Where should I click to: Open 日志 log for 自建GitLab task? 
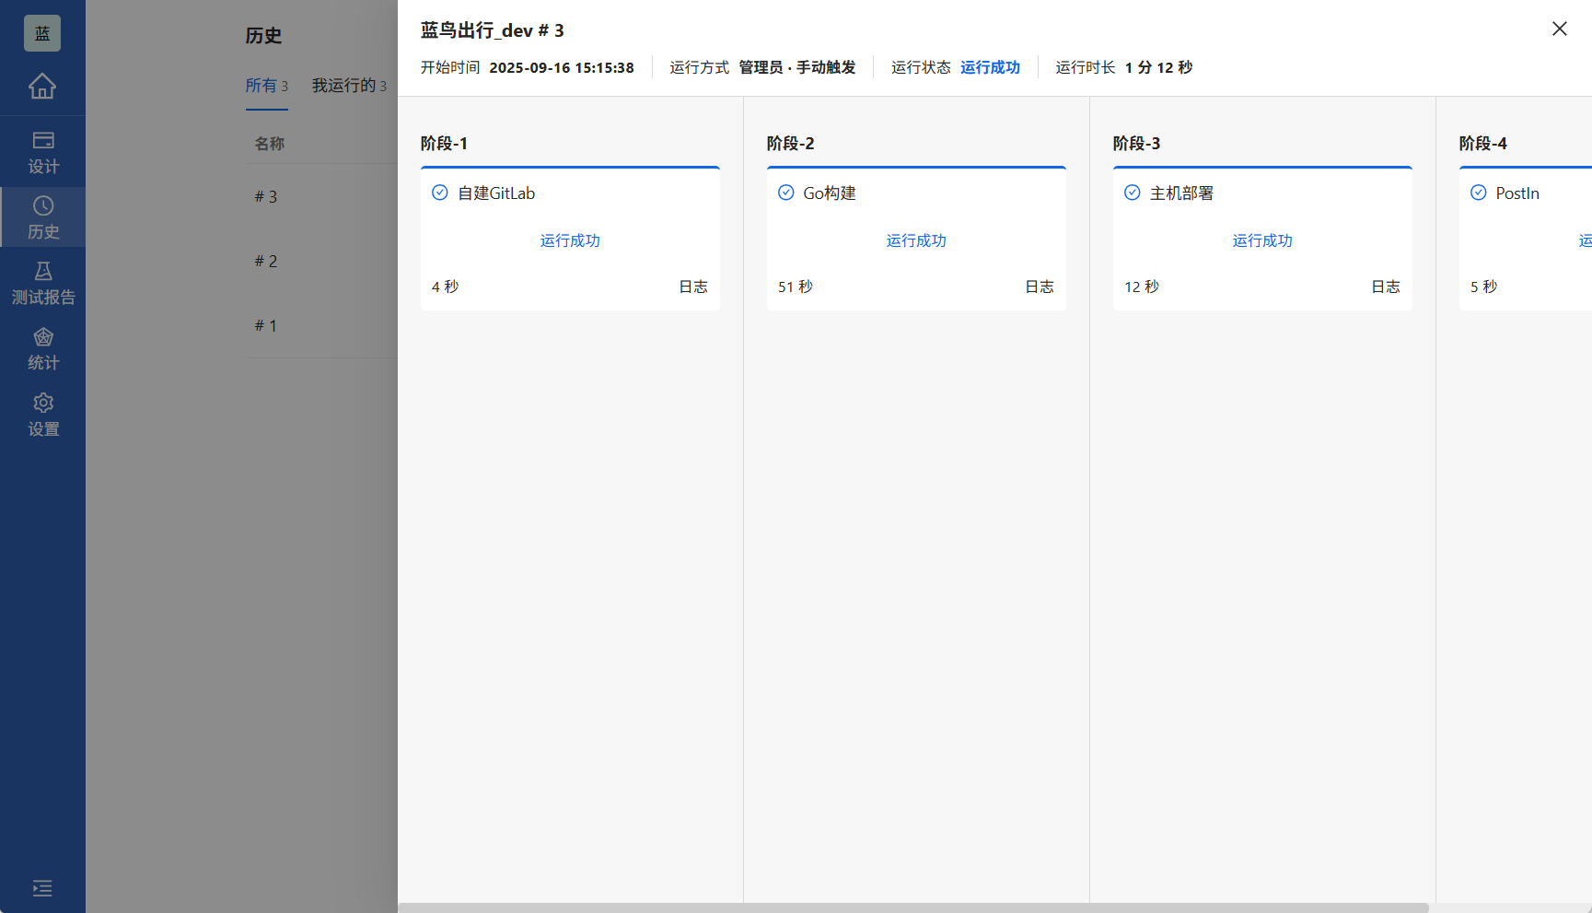[x=693, y=287]
